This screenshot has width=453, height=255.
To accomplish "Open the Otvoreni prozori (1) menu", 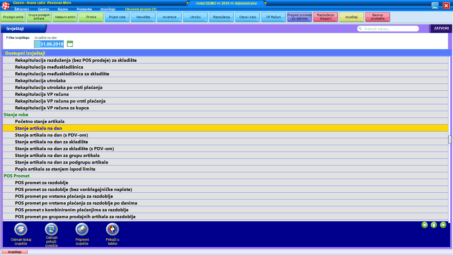I will [140, 9].
